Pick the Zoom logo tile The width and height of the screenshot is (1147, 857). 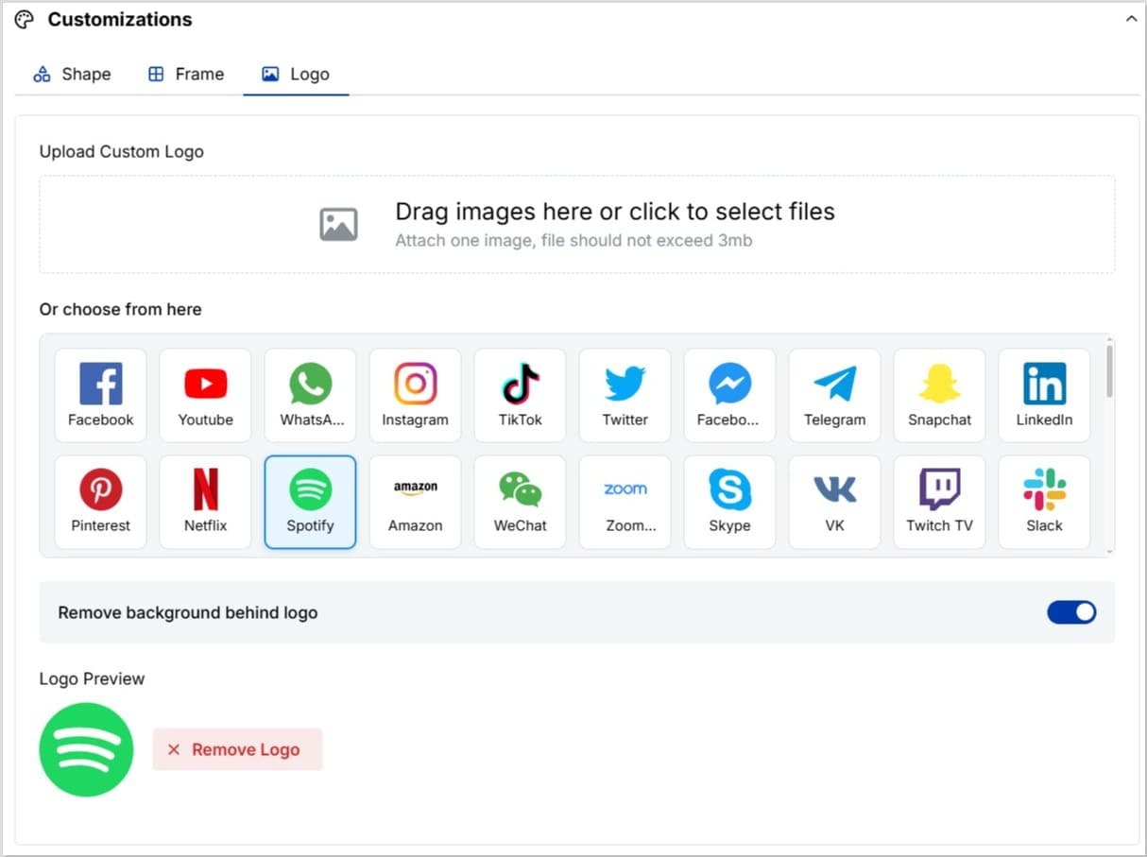point(625,502)
